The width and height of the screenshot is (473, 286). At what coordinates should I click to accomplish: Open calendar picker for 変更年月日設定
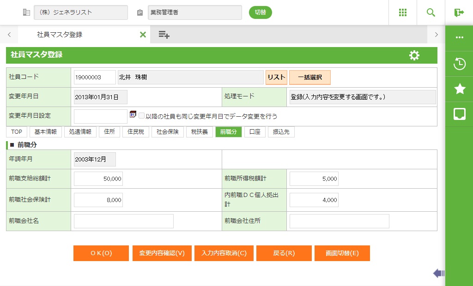click(x=133, y=114)
